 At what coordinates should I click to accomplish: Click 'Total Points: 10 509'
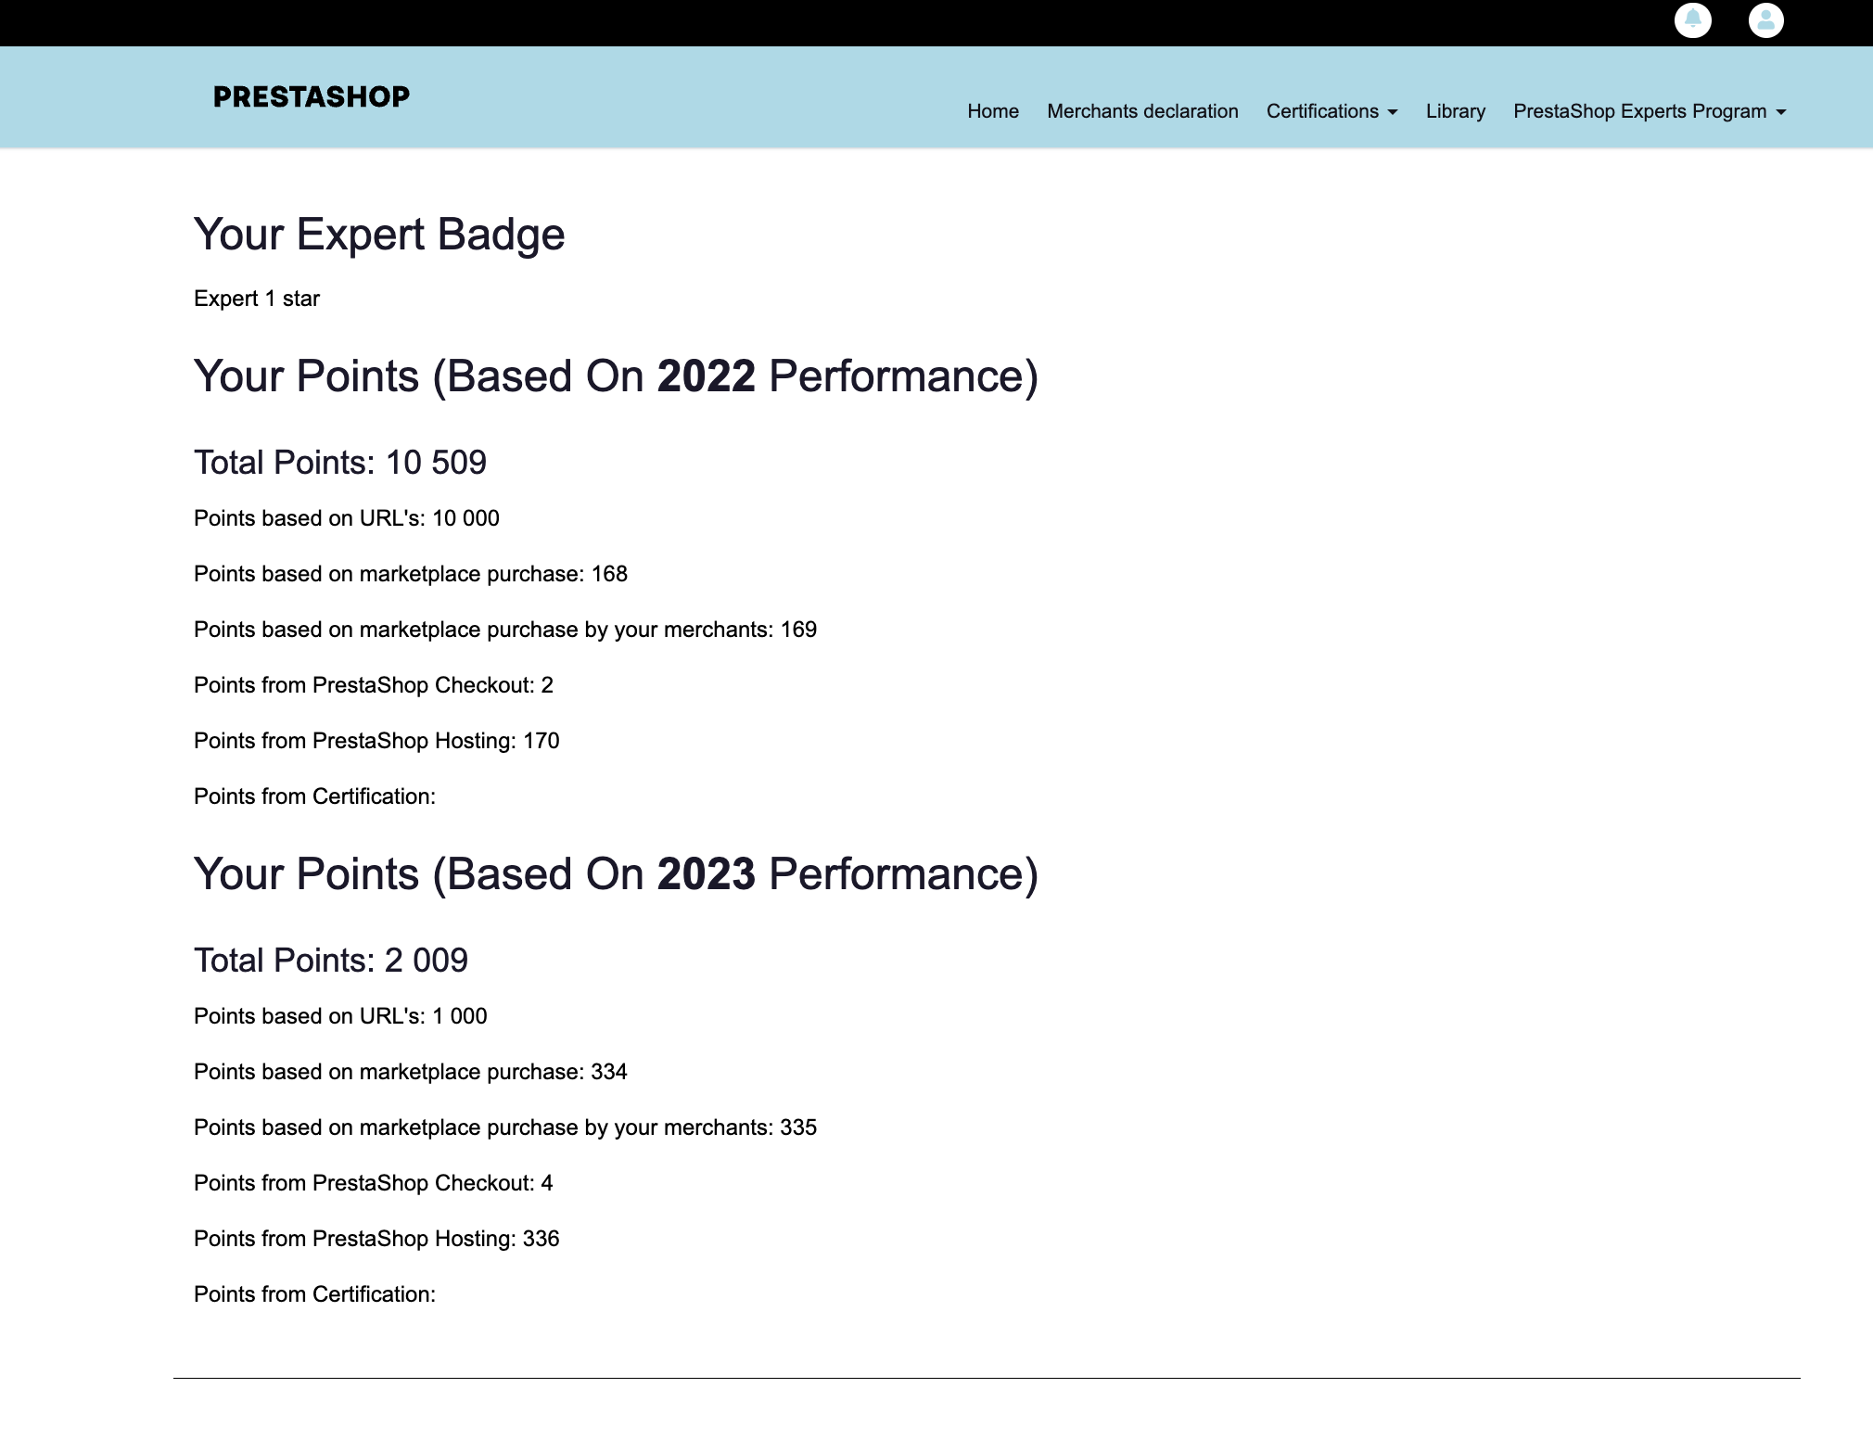click(x=340, y=462)
